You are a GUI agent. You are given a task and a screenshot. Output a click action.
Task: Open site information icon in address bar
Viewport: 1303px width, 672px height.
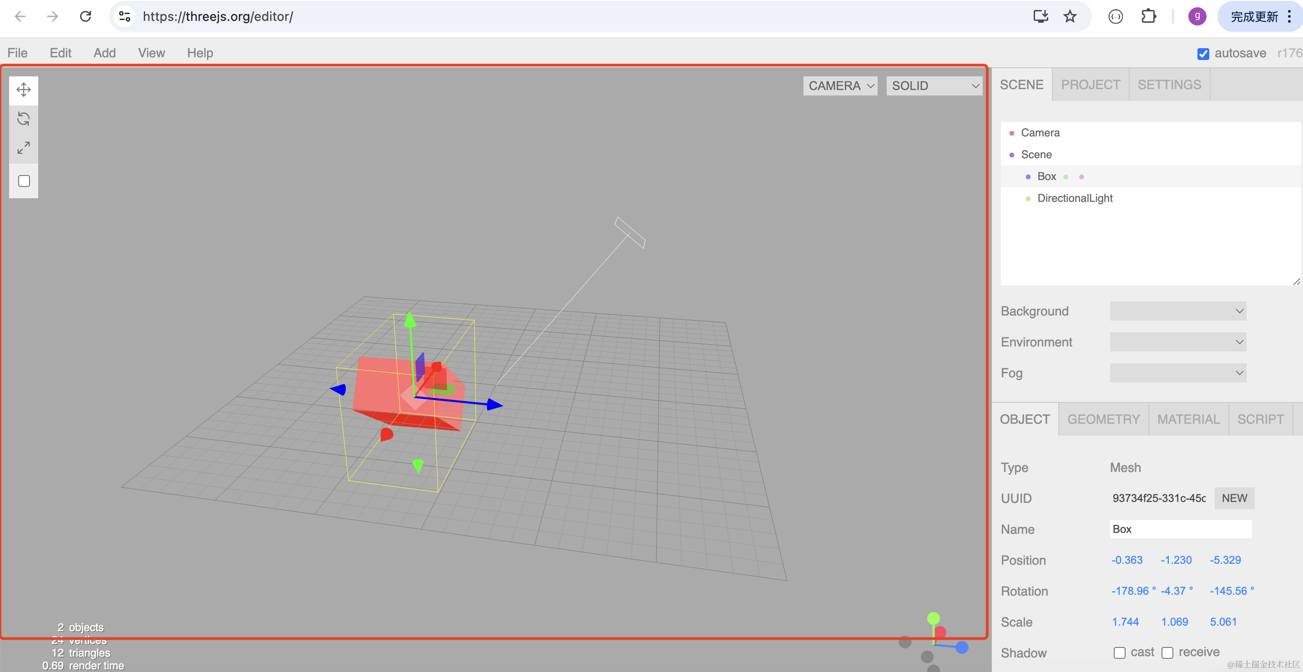coord(125,17)
